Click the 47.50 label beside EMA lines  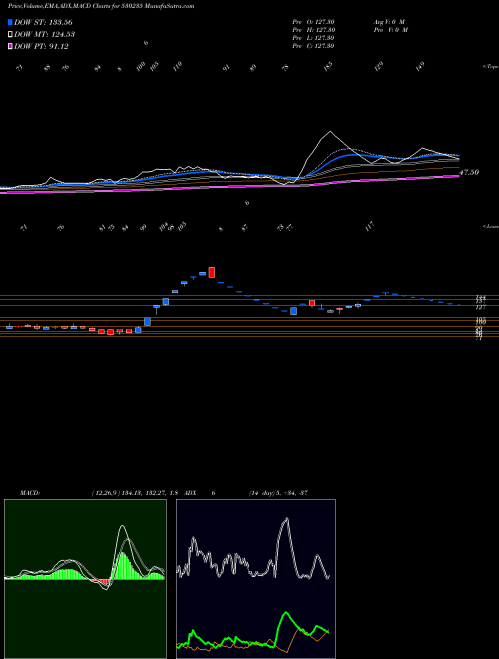click(x=470, y=173)
